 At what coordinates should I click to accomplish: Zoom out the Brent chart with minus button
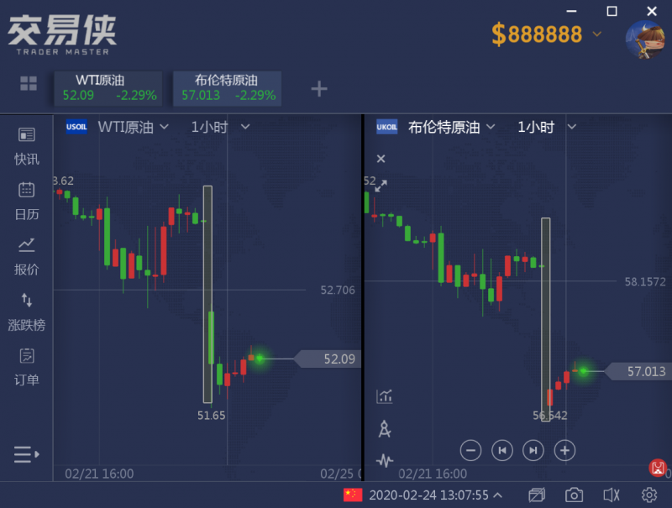(x=470, y=450)
